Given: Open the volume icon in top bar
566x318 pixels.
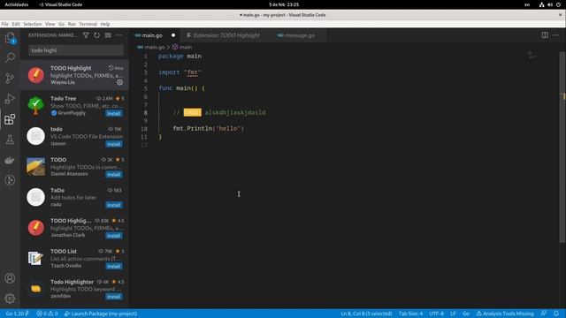Looking at the screenshot, I should point(550,4).
